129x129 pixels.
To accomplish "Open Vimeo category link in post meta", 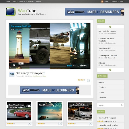I will point(44,76).
